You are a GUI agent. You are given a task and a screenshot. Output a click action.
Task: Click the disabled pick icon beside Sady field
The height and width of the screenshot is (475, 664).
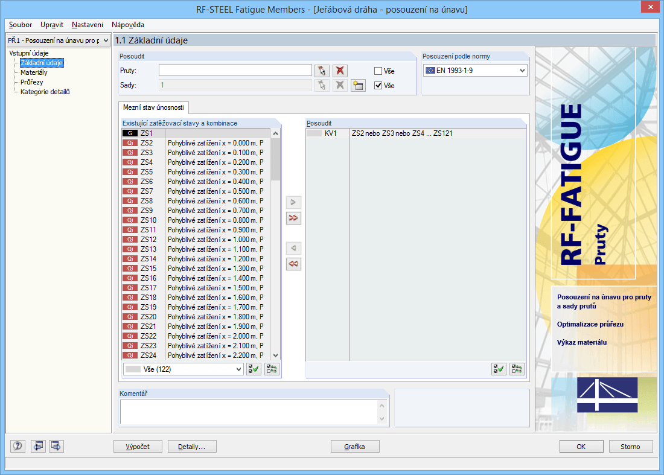point(322,85)
